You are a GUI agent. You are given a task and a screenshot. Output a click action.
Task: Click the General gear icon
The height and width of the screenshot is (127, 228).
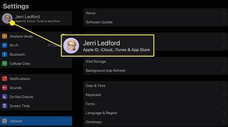(x=5, y=121)
